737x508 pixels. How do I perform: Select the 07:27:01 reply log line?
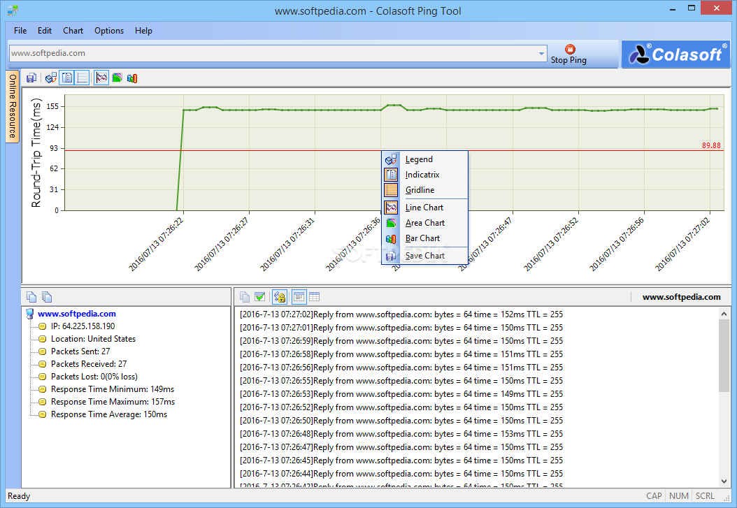[x=401, y=328]
